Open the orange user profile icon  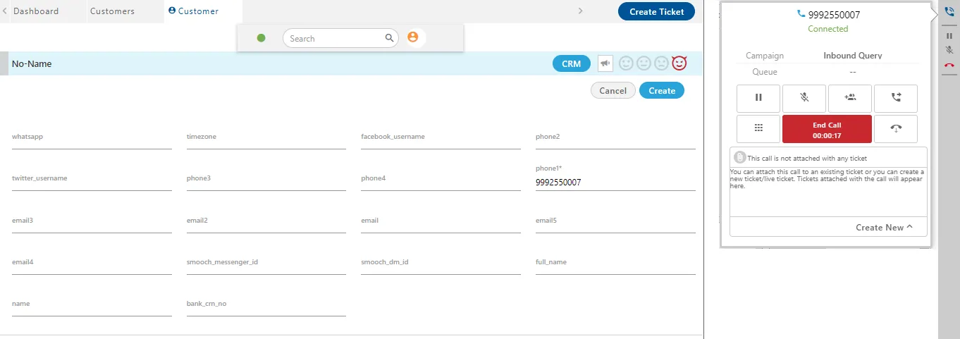pos(413,37)
